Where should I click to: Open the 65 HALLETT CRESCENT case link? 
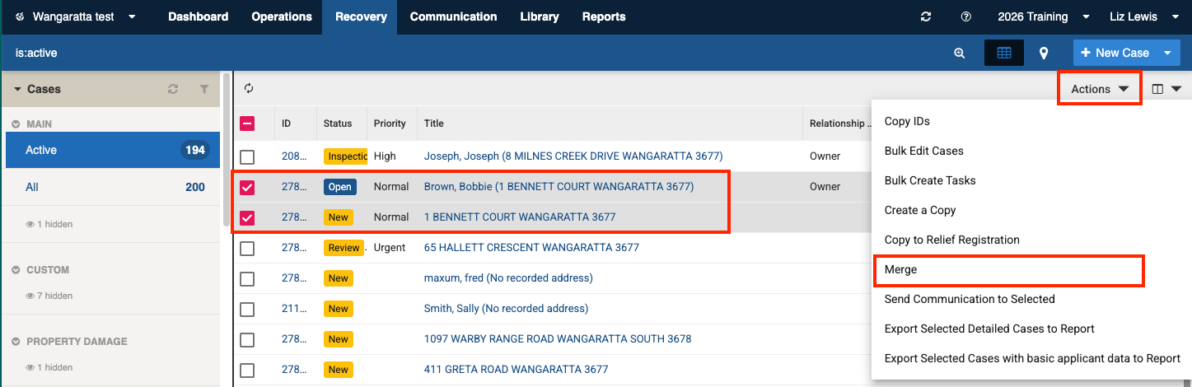tap(531, 248)
